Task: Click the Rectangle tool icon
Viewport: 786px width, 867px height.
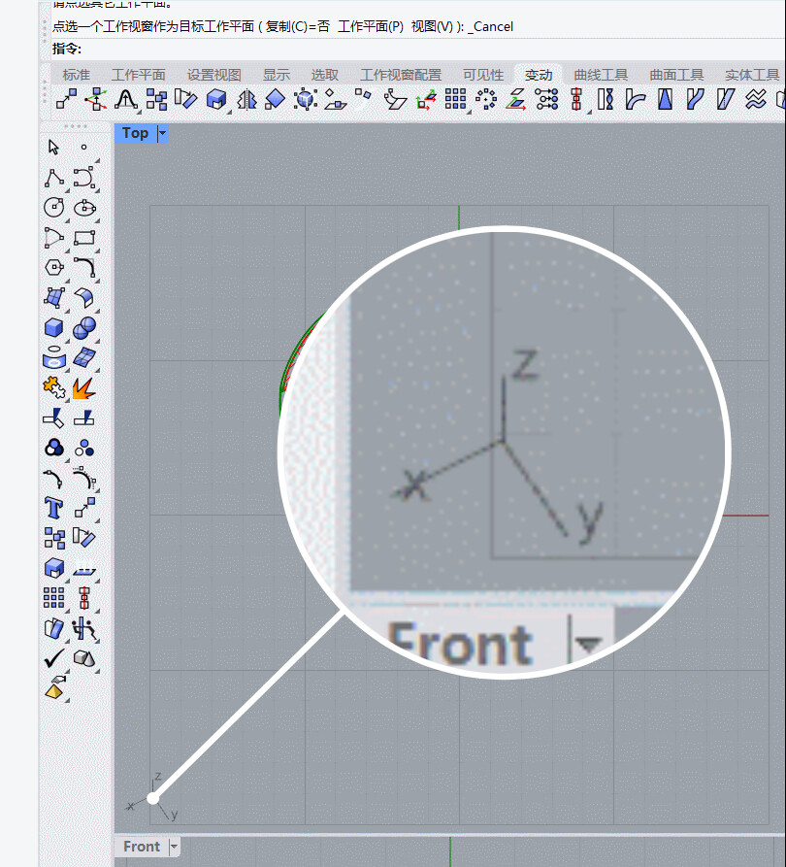Action: tap(84, 238)
